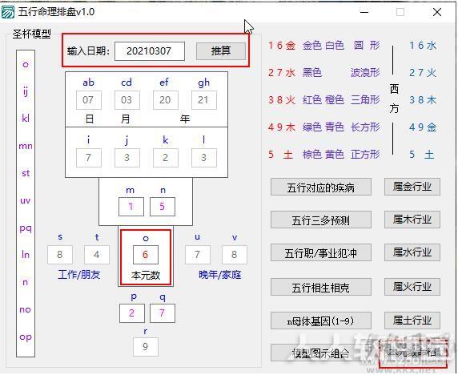Click the red '1 6 金' text

coord(282,46)
